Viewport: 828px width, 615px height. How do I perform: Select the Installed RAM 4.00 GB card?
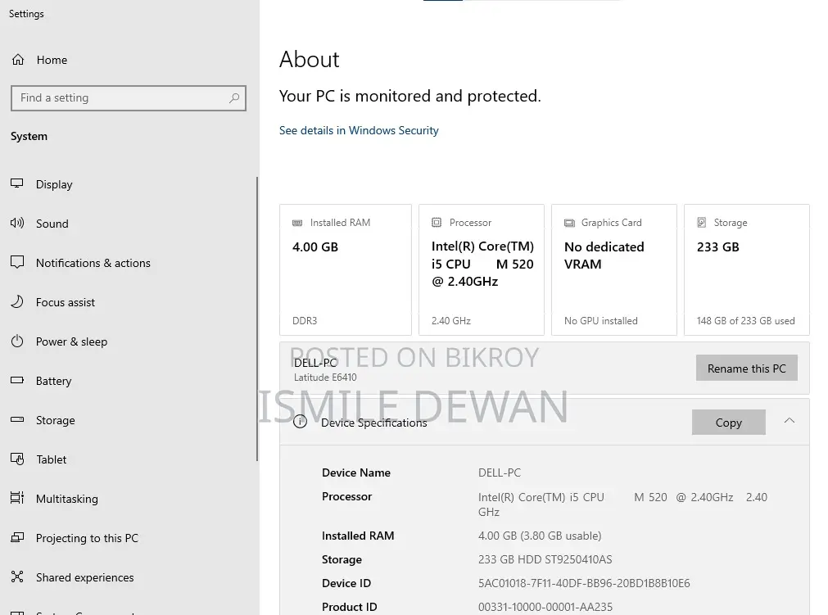(x=346, y=269)
